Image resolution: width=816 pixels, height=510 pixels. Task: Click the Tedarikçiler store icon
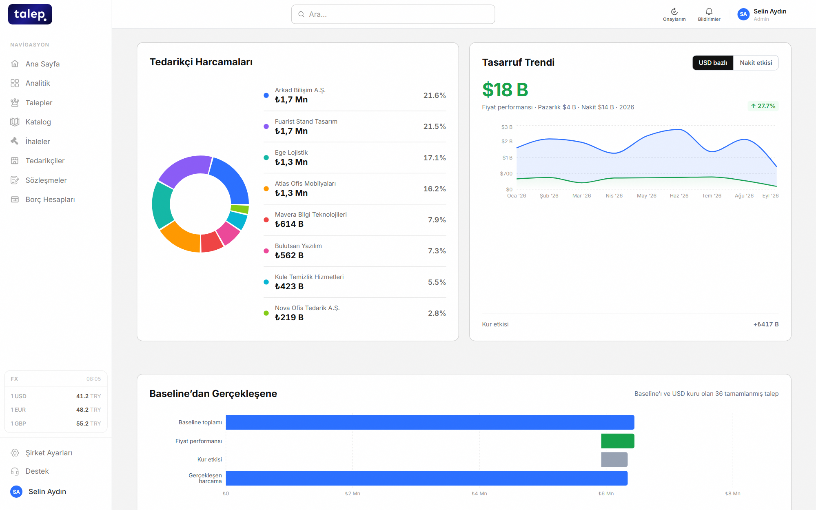pyautogui.click(x=15, y=161)
